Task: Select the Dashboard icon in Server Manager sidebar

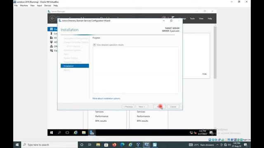Action: point(51,29)
